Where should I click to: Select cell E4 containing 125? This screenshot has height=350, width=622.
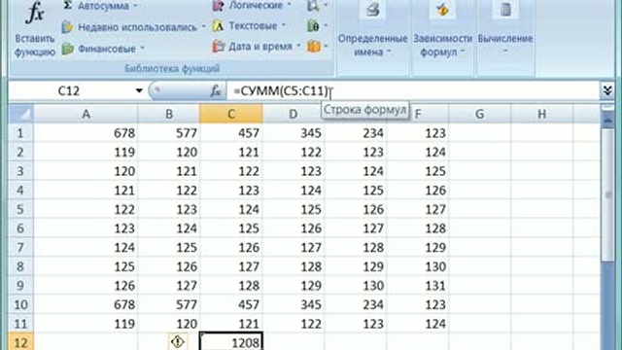(x=356, y=191)
